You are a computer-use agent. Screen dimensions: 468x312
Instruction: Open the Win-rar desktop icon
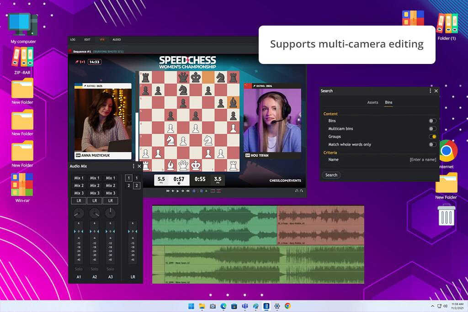[22, 188]
